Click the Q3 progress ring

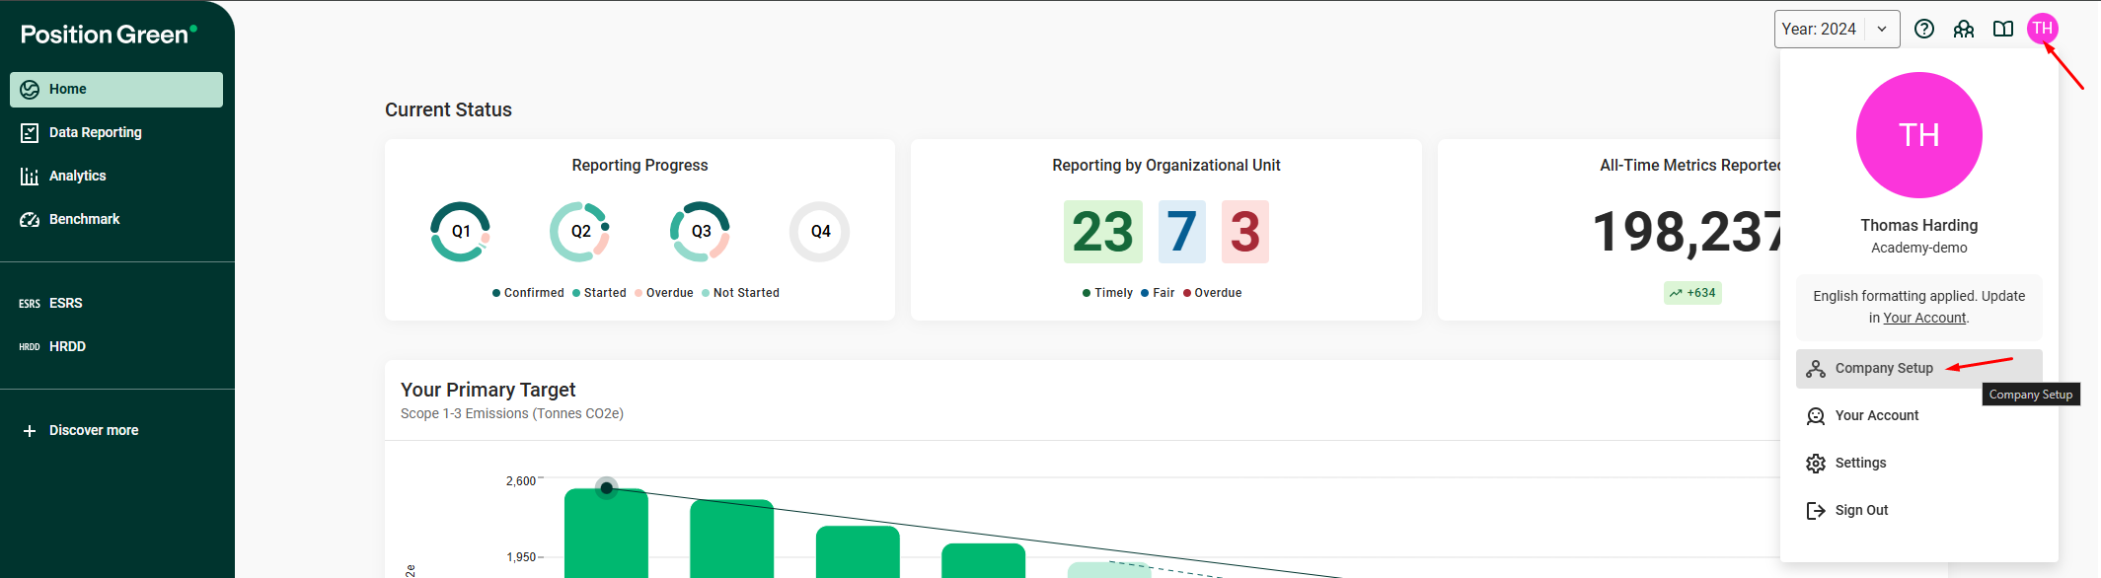click(x=701, y=232)
